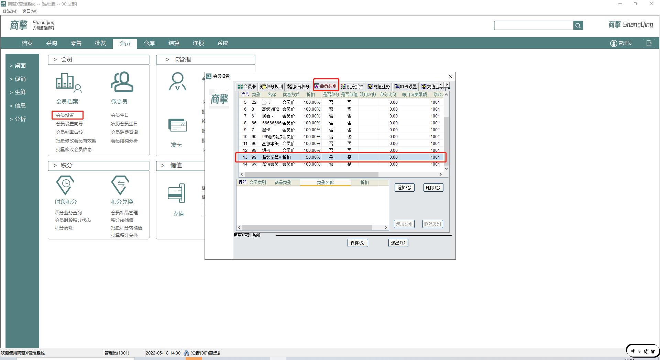Click the network icon in the status bar
Image resolution: width=660 pixels, height=360 pixels.
click(x=186, y=353)
